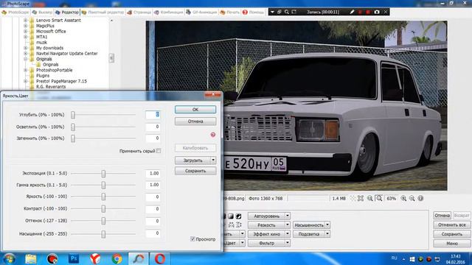This screenshot has width=472, height=265.
Task: Open the Помощь tab
Action: (x=253, y=13)
